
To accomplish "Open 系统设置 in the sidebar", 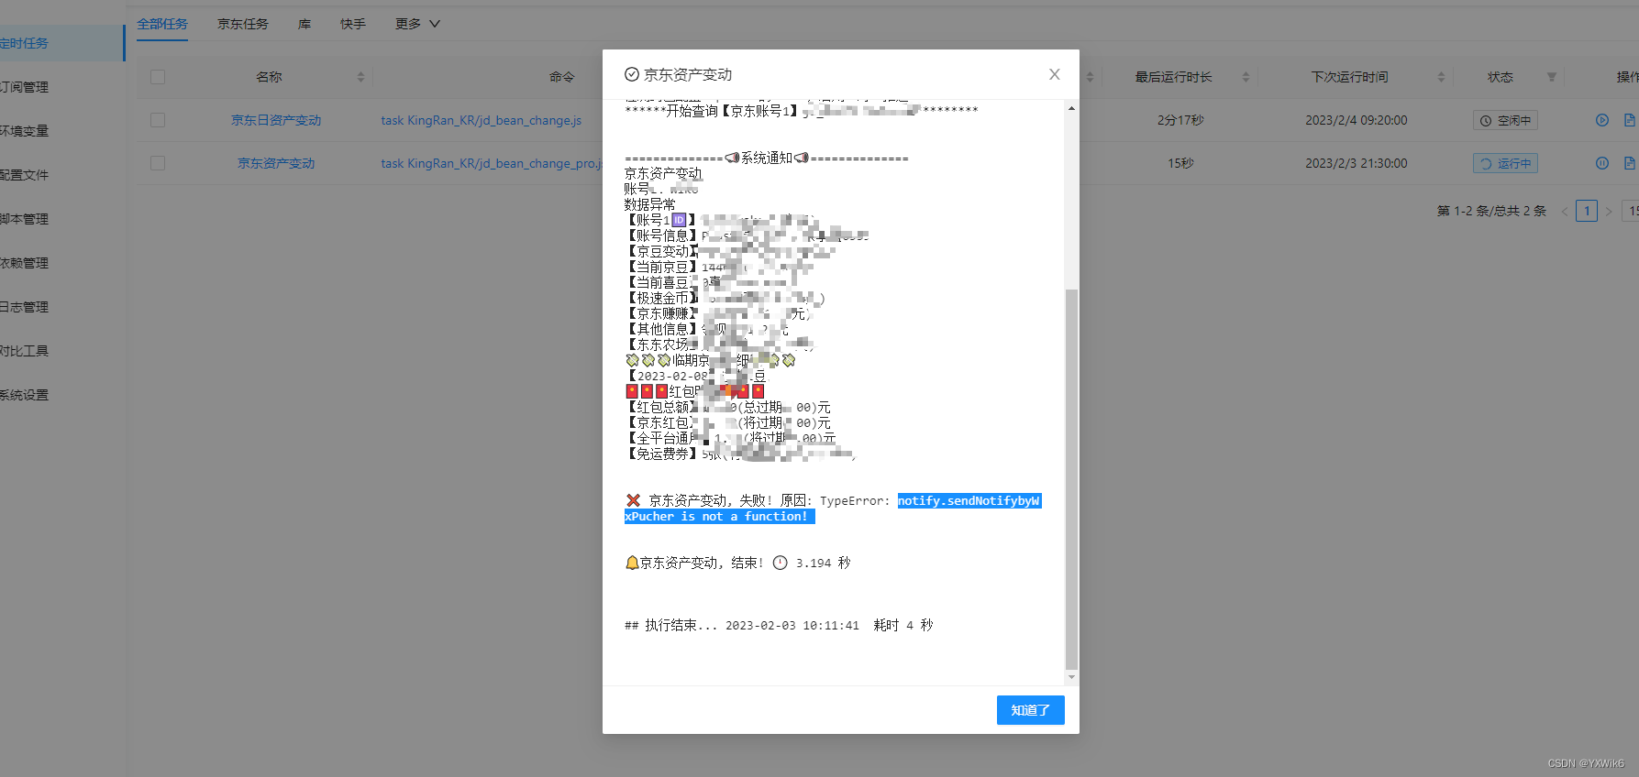I will 61,395.
